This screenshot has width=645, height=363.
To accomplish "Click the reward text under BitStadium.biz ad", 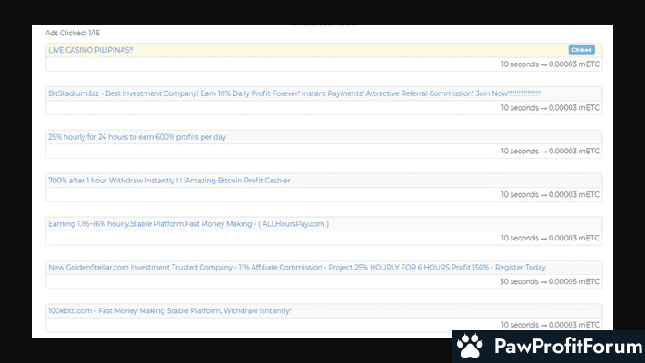I will tap(551, 108).
